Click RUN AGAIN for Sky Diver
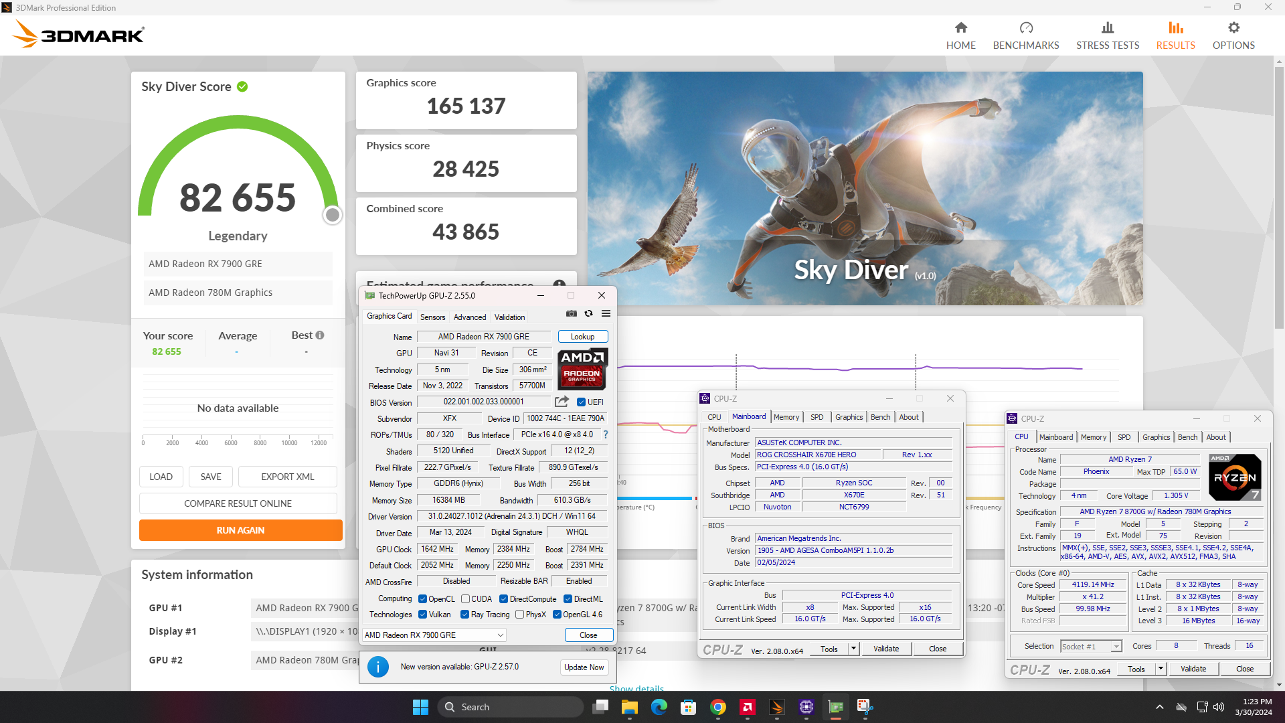1285x723 pixels. click(240, 530)
